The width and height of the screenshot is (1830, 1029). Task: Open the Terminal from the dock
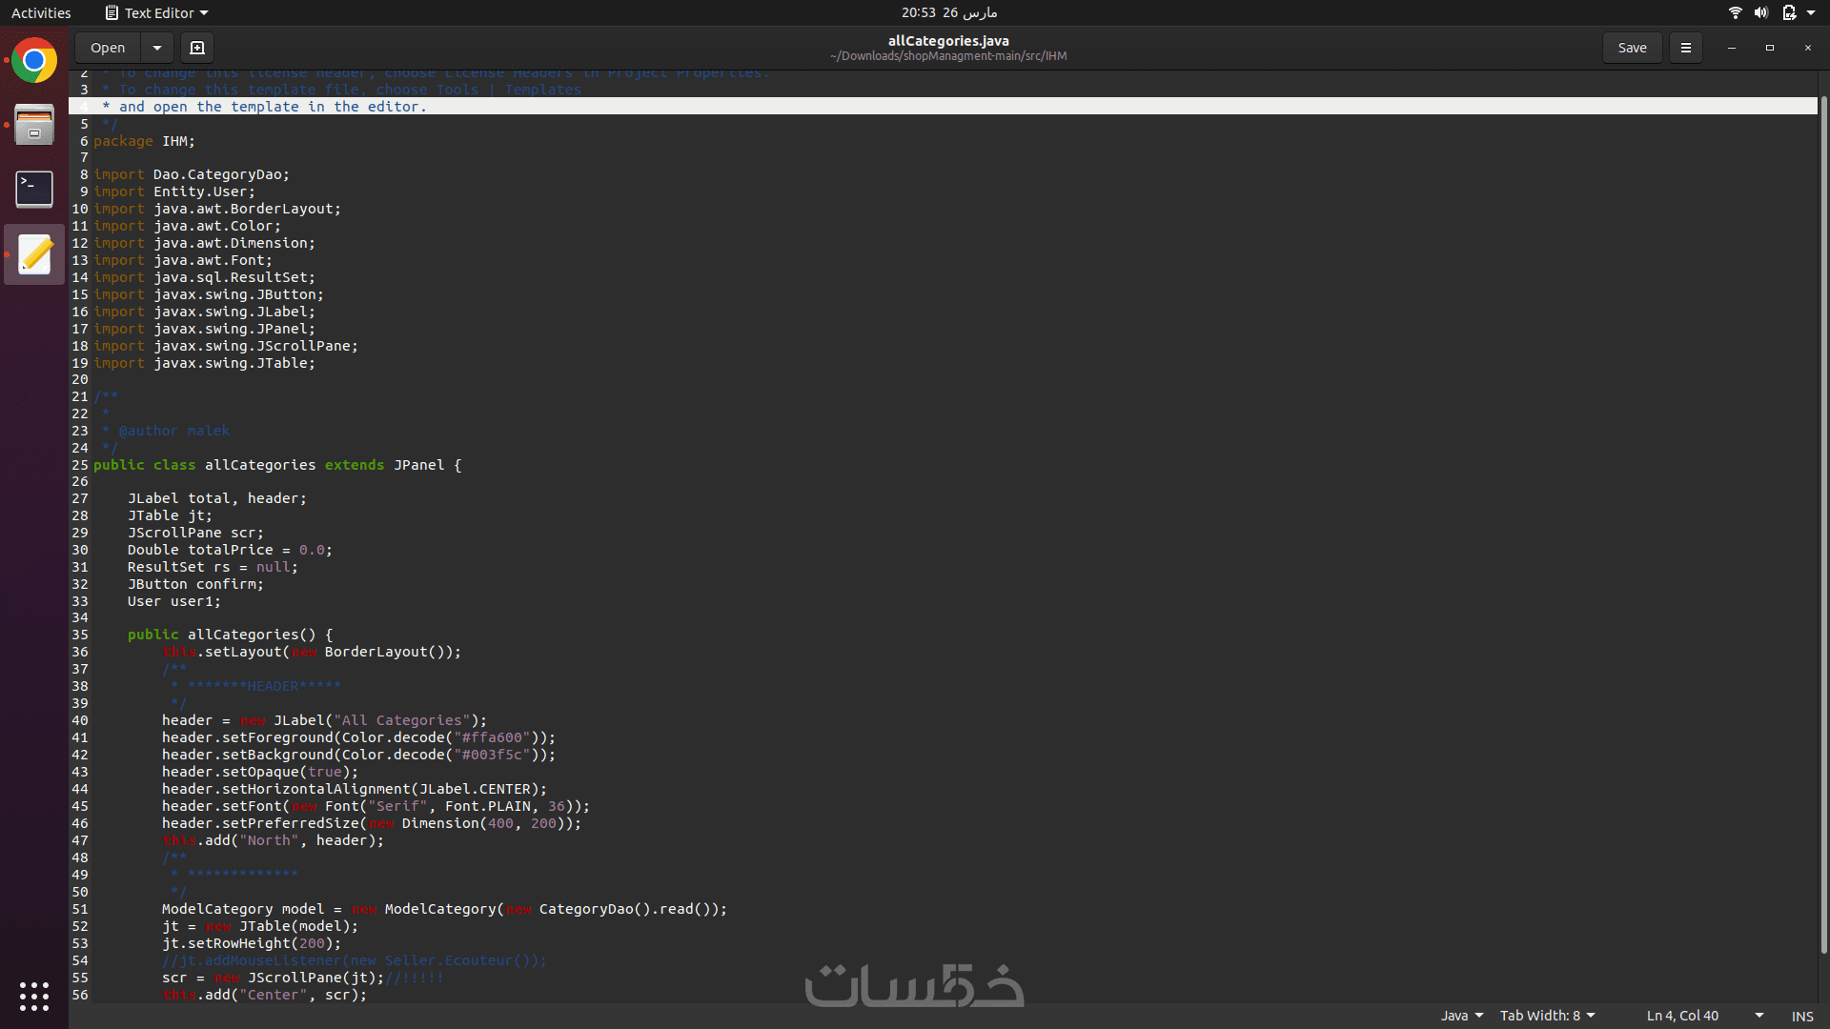[34, 189]
